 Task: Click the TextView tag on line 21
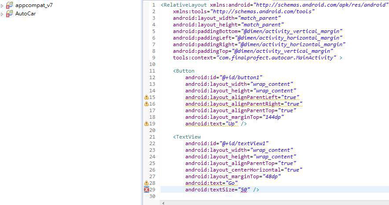pos(187,137)
